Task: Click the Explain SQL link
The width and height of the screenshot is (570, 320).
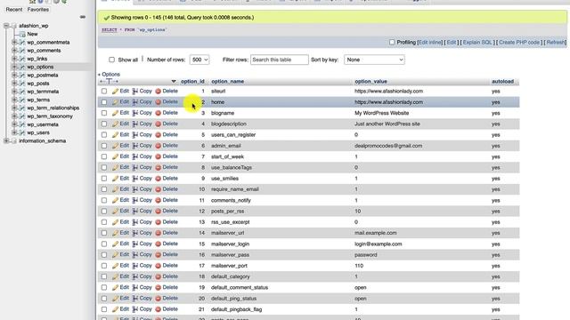Action: click(x=477, y=43)
